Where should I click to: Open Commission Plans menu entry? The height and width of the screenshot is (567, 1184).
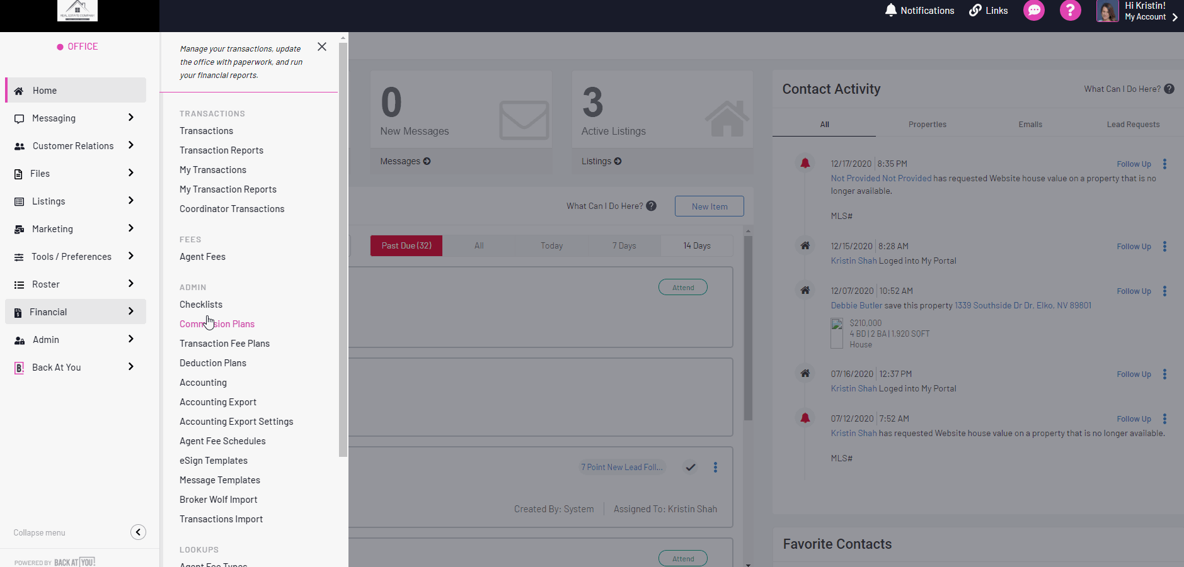(217, 324)
